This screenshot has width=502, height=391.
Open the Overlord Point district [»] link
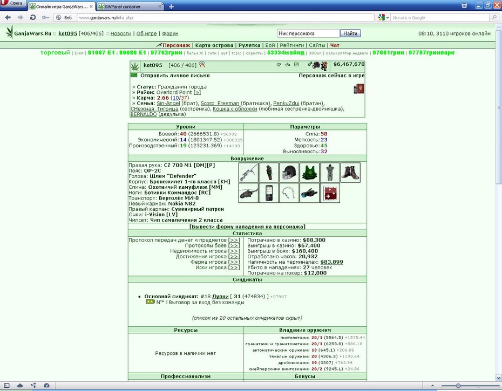pyautogui.click(x=197, y=92)
